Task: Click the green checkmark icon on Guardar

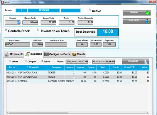Action: (148, 13)
